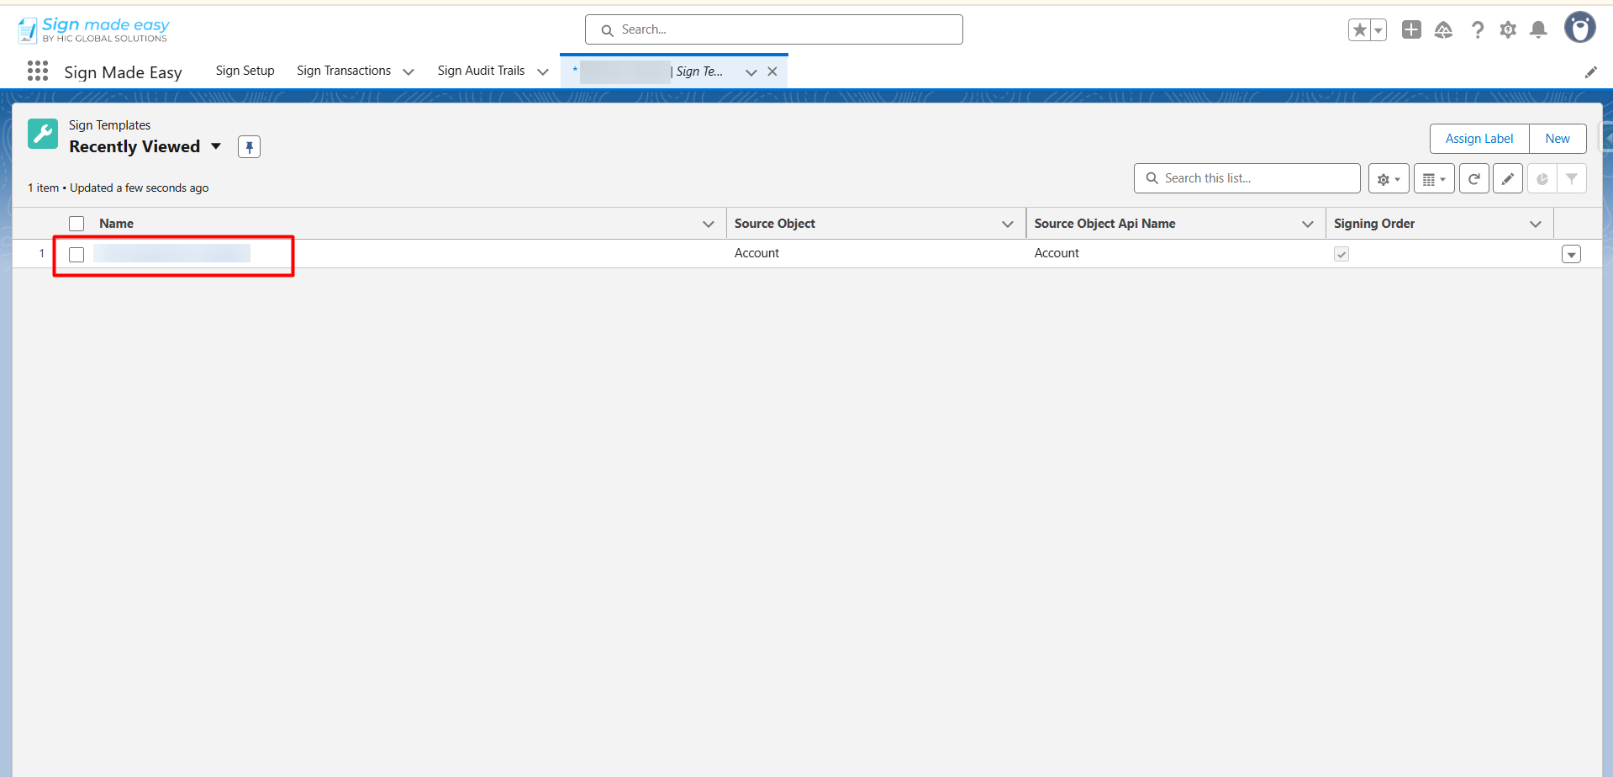This screenshot has width=1613, height=777.
Task: Sort by the Name column header
Action: point(116,224)
